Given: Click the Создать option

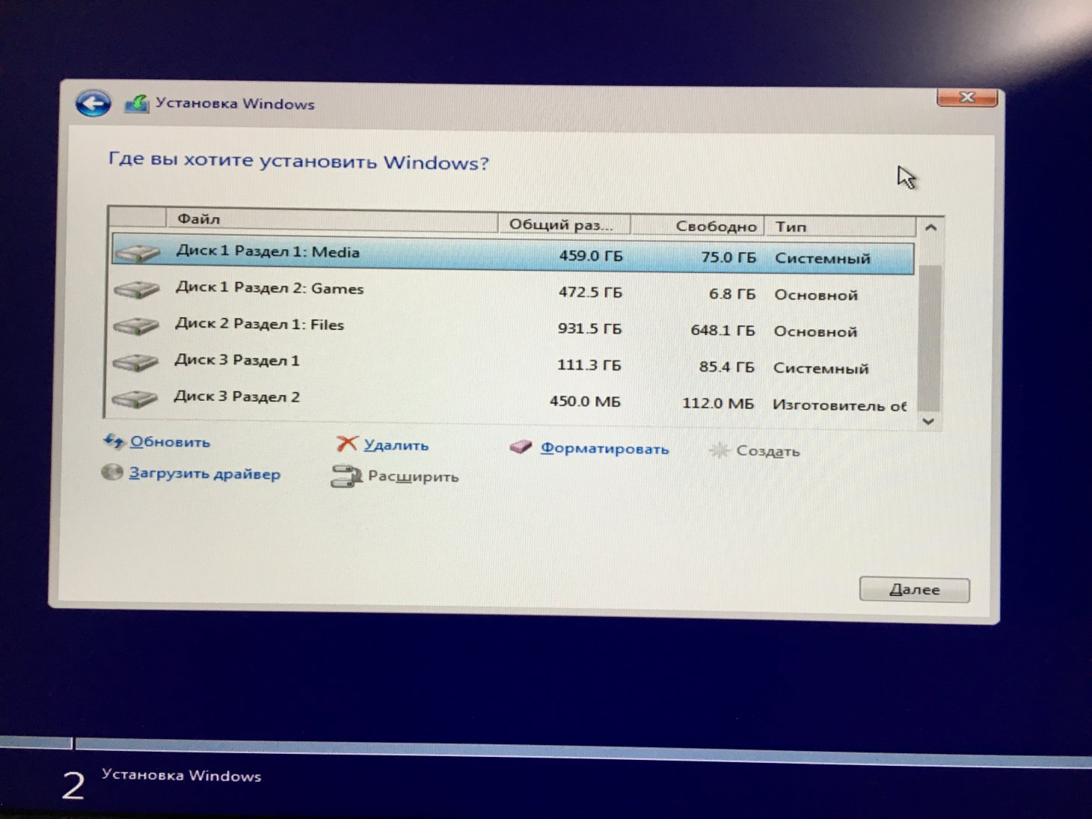Looking at the screenshot, I should [768, 451].
